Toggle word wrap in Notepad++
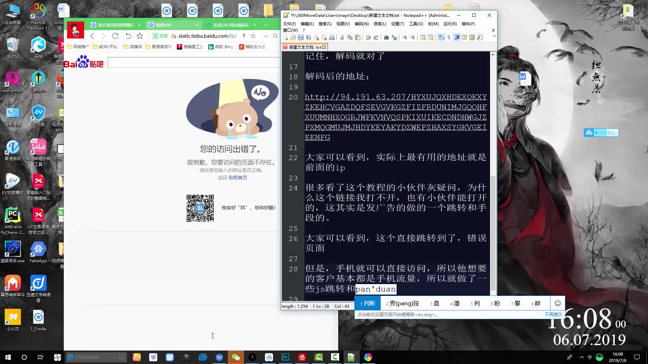 pos(442,37)
